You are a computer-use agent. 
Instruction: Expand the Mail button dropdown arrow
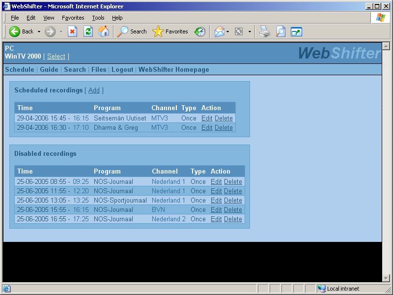(x=228, y=31)
